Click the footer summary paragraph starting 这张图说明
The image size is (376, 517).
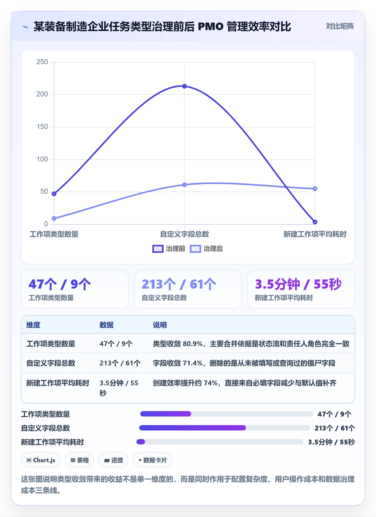[188, 485]
